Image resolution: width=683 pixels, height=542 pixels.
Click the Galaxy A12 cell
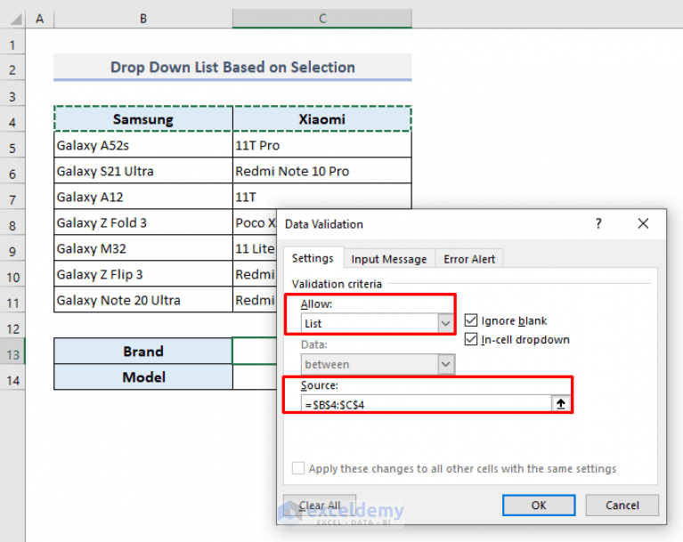click(143, 197)
